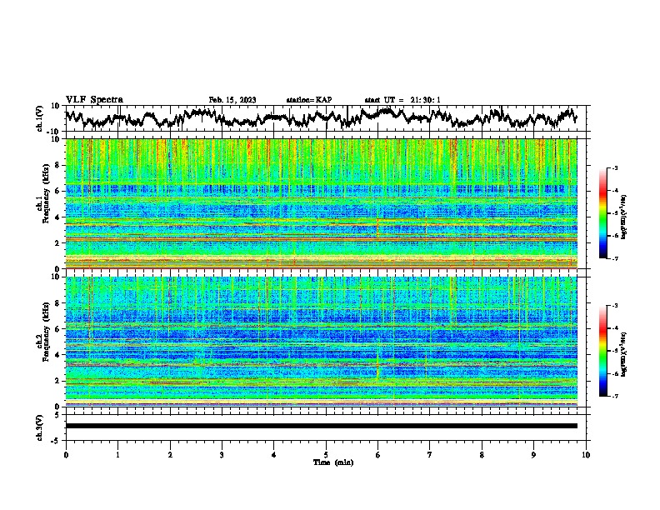Click the "1" tick on the time axis

coord(117,455)
